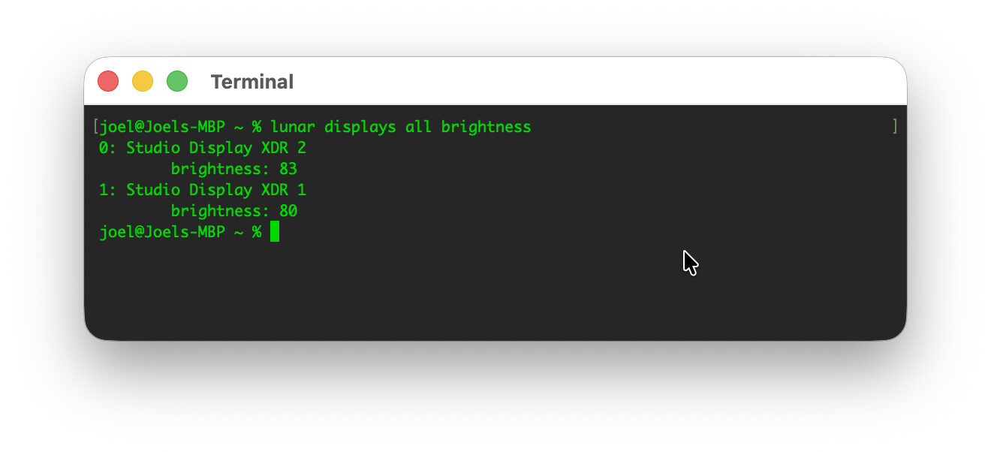This screenshot has height=452, width=991.
Task: Click the left bracket mark before the first prompt
Action: coord(95,127)
